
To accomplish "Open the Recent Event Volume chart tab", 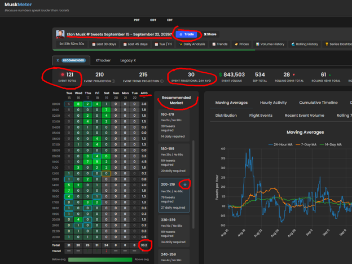I will (x=305, y=116).
